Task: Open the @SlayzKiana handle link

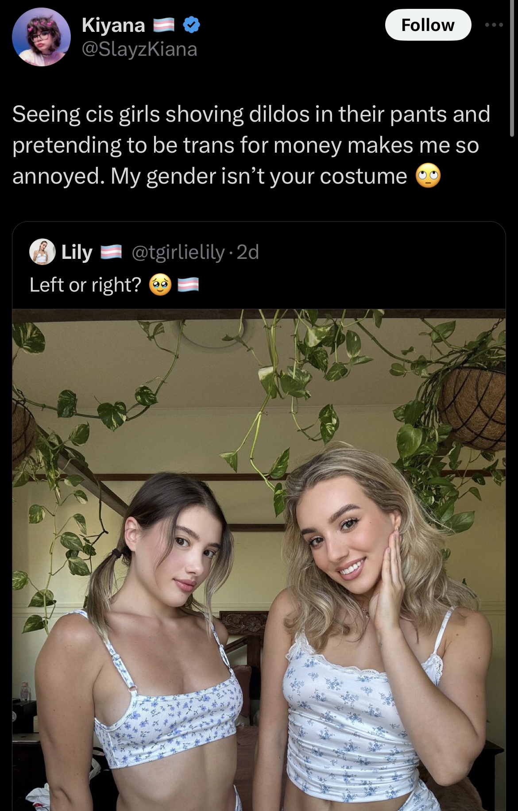Action: [139, 49]
